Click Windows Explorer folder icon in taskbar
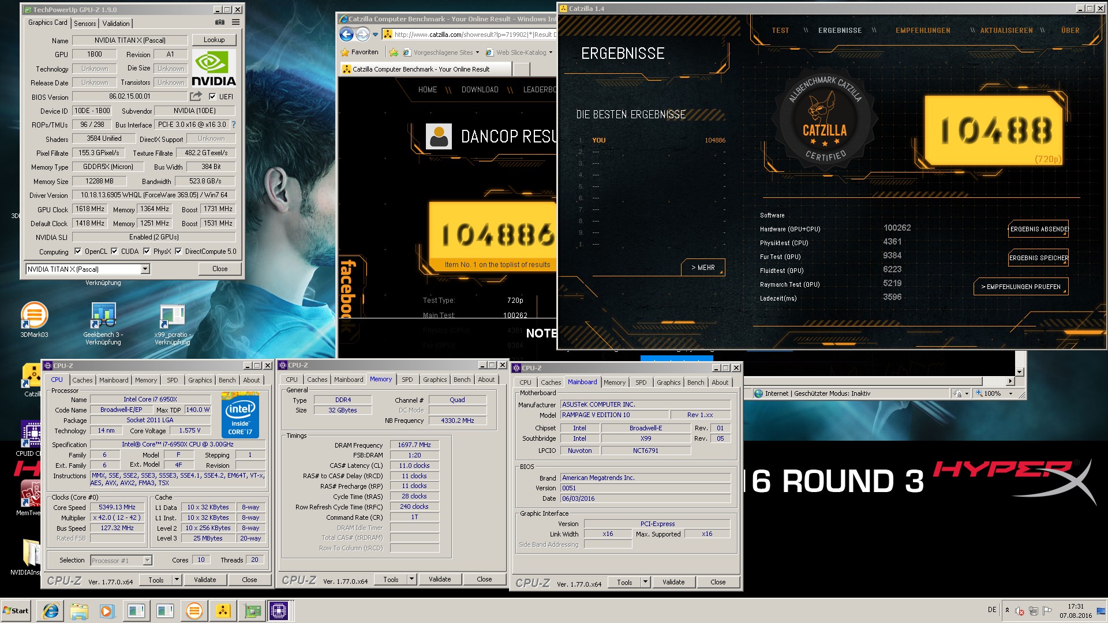 (x=79, y=610)
